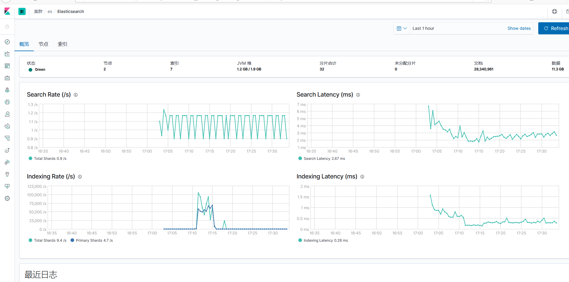The image size is (569, 282).
Task: Open Visualize from the bar chart sidebar icon
Action: (7, 54)
